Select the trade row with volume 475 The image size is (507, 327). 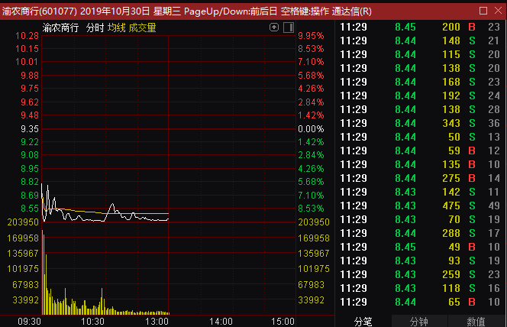click(x=420, y=206)
